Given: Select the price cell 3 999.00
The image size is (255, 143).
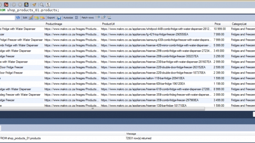Looking at the screenshot, I should pos(222,95).
